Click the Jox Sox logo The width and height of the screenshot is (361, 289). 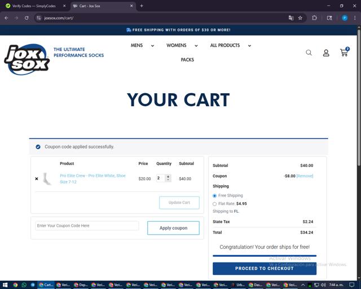27,59
